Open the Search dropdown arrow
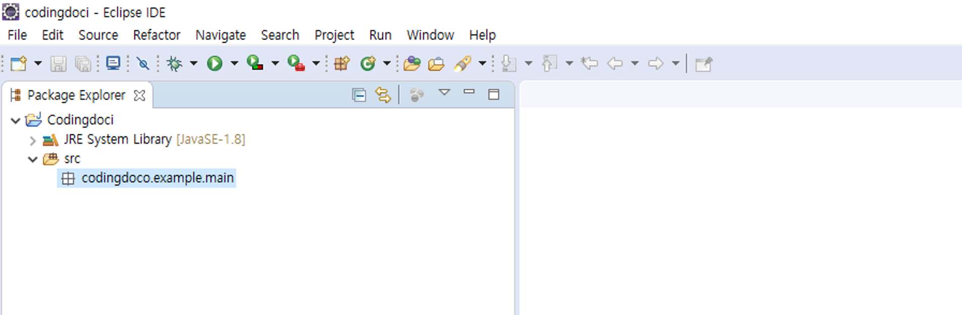 pos(483,64)
